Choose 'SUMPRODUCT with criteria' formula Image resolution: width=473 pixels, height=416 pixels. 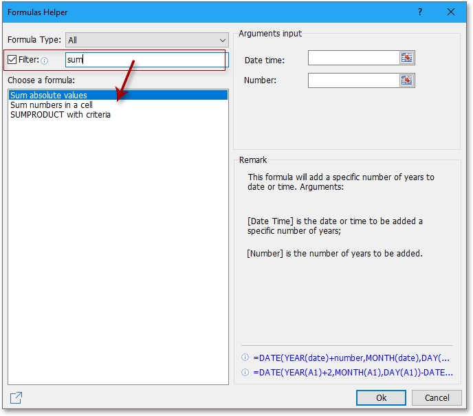[x=60, y=115]
